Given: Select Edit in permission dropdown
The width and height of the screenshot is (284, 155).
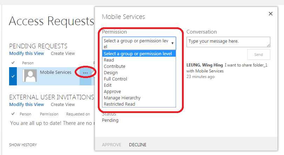Looking at the screenshot, I should [x=108, y=85].
